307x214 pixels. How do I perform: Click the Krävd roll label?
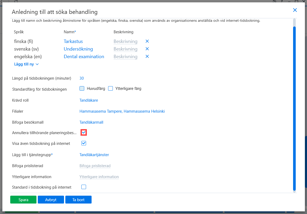(x=20, y=100)
